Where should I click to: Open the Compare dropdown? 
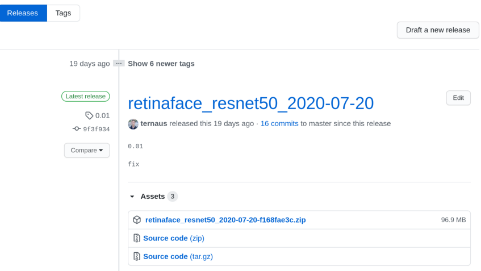87,151
